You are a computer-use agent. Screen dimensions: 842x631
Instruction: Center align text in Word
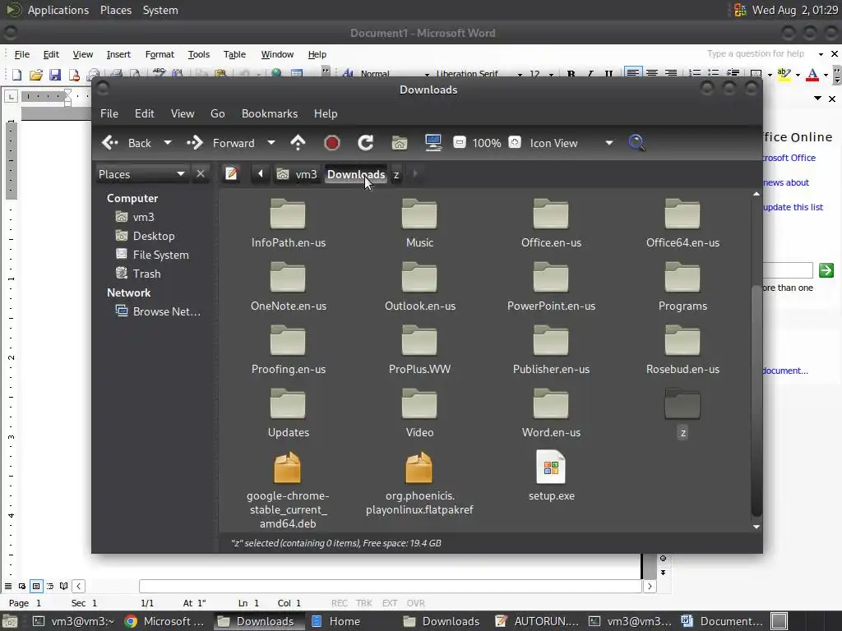[652, 72]
